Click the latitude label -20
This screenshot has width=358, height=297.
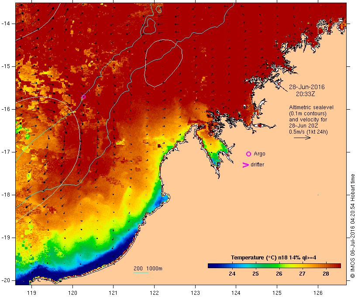[x=6, y=280]
